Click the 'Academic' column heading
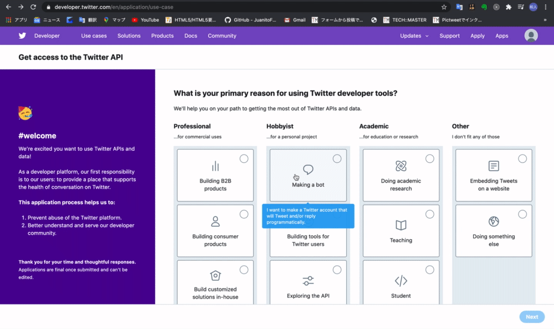Screen dimensions: 554x329 (x=374, y=126)
